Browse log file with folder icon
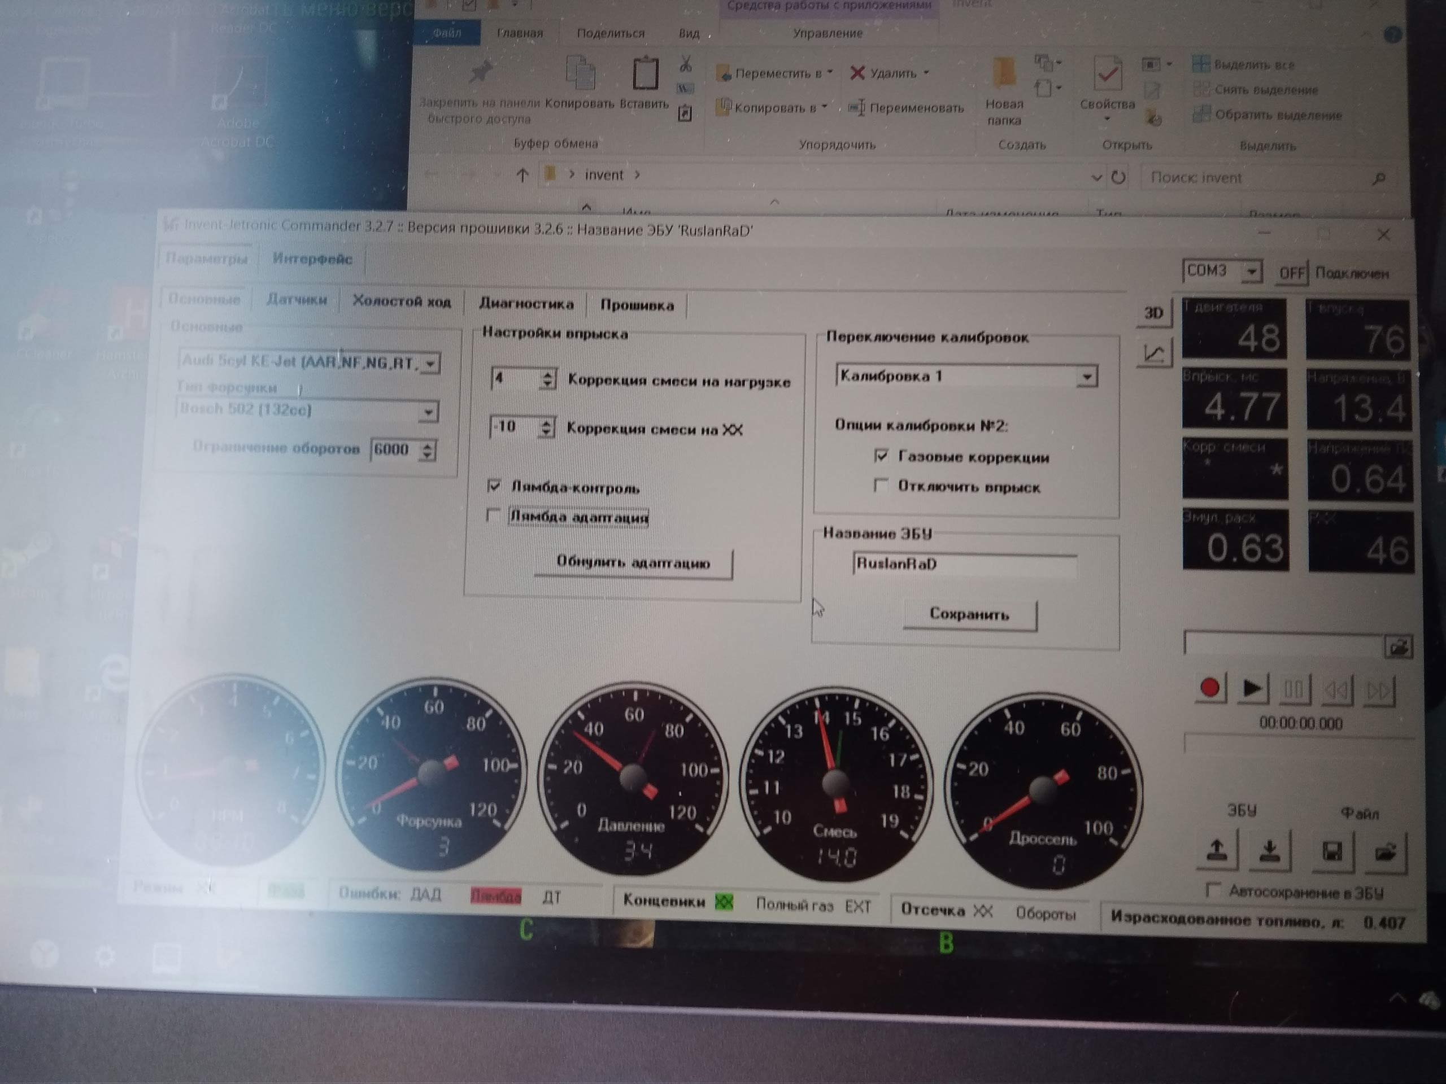The height and width of the screenshot is (1084, 1446). (x=1397, y=647)
